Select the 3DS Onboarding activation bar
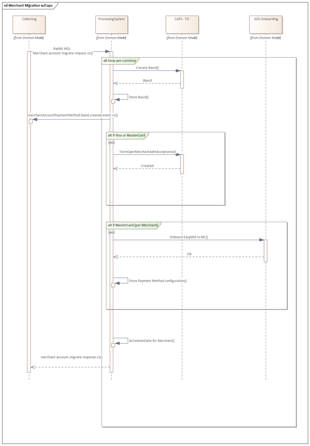This screenshot has height=446, width=310. point(266,251)
